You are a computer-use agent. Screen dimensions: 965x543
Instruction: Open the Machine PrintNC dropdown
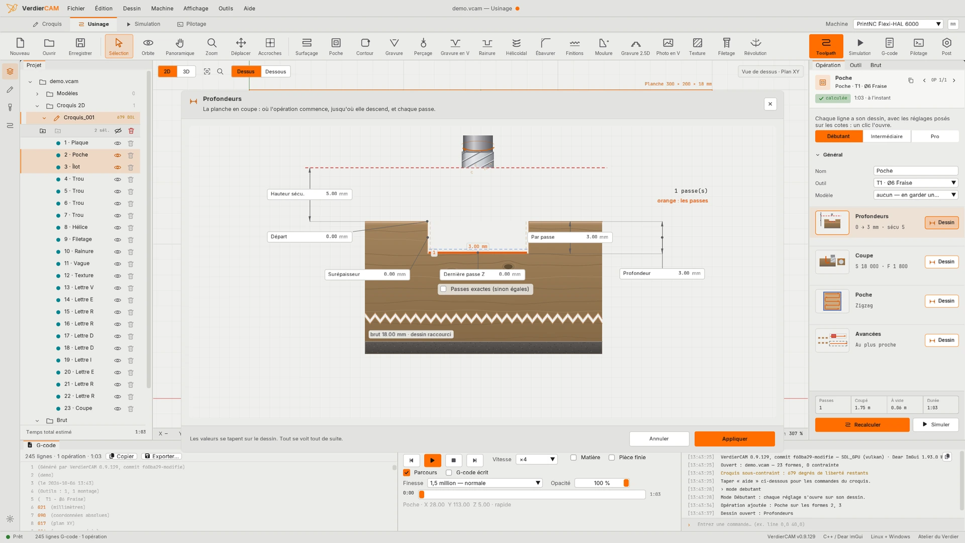pos(899,24)
